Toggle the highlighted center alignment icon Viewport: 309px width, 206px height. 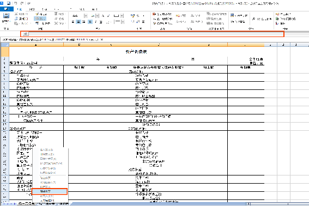(x=78, y=22)
